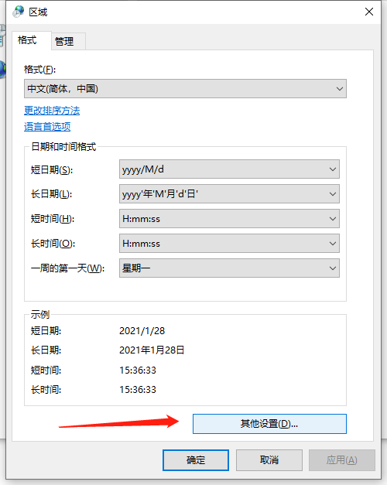387x485 pixels.
Task: Click the example short date 2021/1/28
Action: [x=142, y=331]
